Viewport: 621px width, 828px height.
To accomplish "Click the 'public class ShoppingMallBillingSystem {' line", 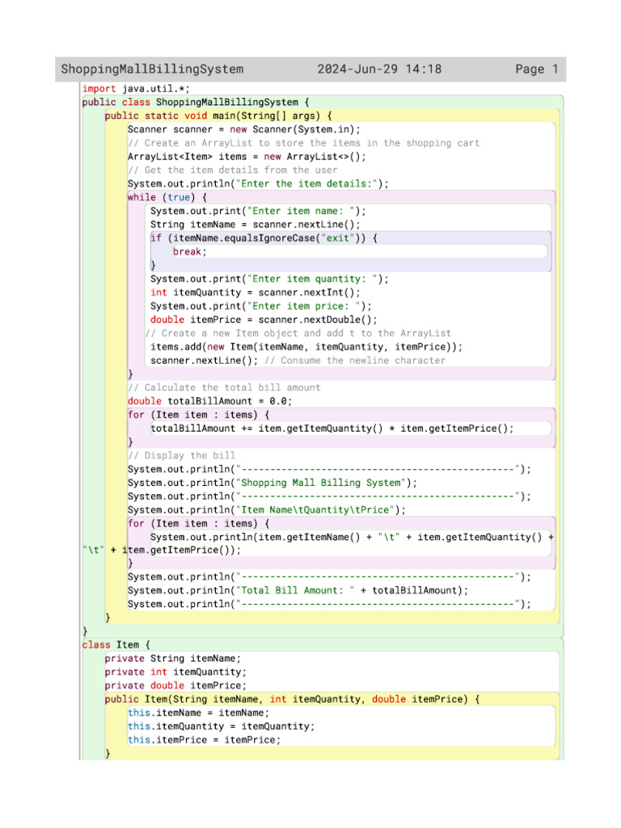I will coord(196,103).
